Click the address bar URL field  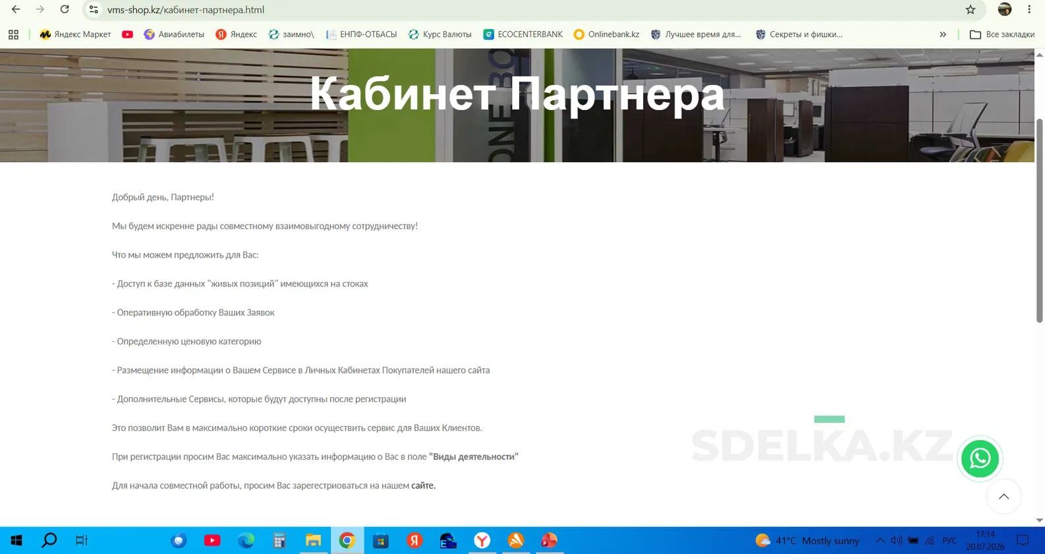527,10
